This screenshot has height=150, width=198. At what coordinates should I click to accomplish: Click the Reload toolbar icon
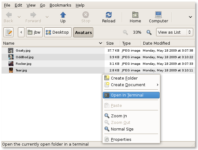coord(109,15)
